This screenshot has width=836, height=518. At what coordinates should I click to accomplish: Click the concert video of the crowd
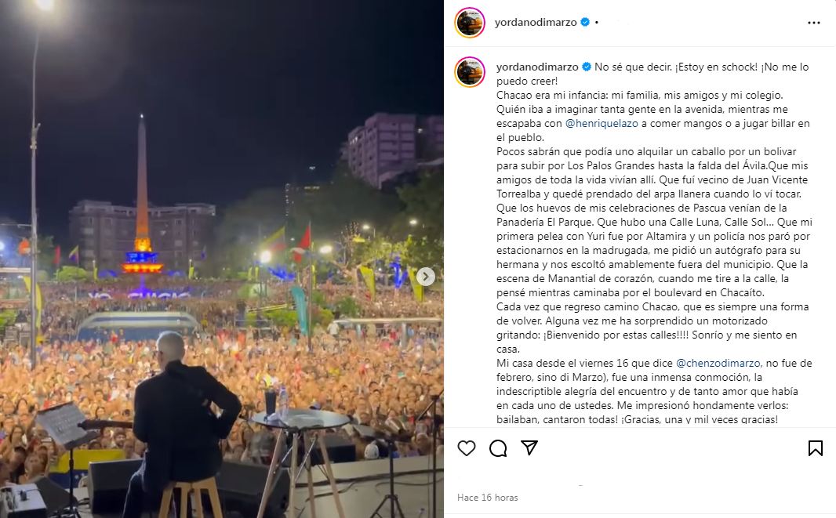222,259
